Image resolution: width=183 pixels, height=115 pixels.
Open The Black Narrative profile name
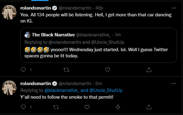coord(53,35)
